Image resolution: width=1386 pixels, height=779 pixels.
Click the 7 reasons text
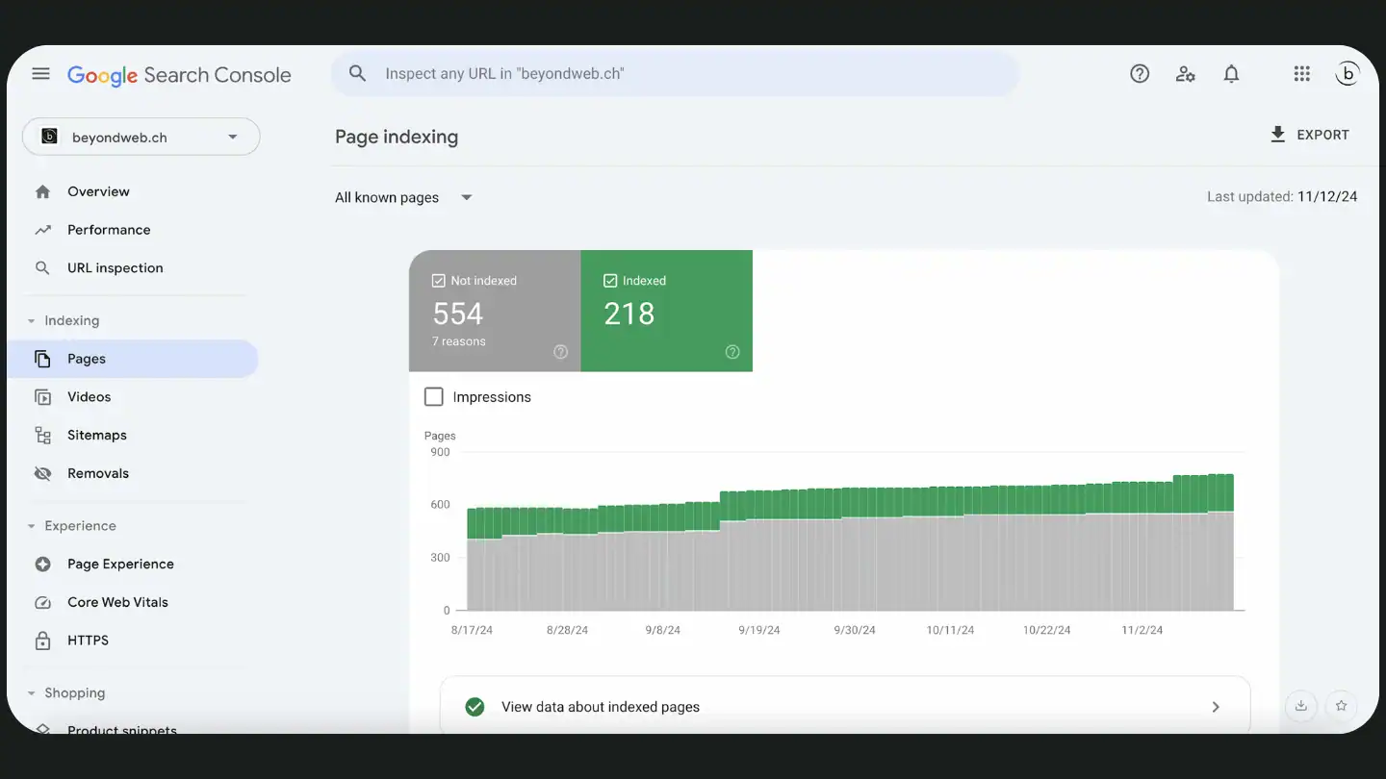459,341
